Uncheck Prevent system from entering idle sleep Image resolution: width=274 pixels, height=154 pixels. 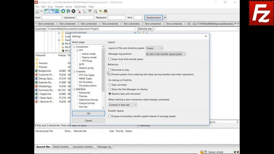click(x=110, y=74)
